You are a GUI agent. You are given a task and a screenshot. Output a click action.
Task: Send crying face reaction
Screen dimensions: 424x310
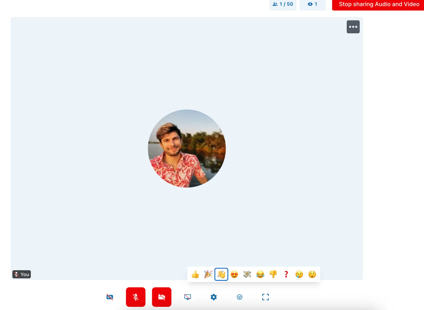coord(299,274)
